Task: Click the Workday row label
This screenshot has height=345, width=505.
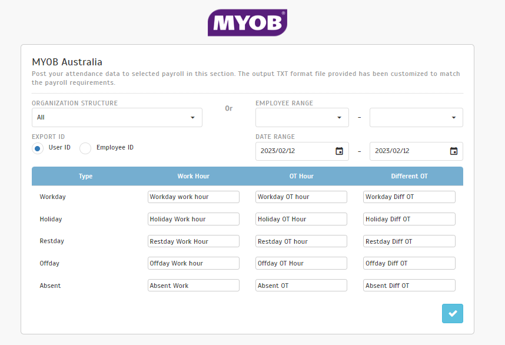Action: pyautogui.click(x=52, y=197)
